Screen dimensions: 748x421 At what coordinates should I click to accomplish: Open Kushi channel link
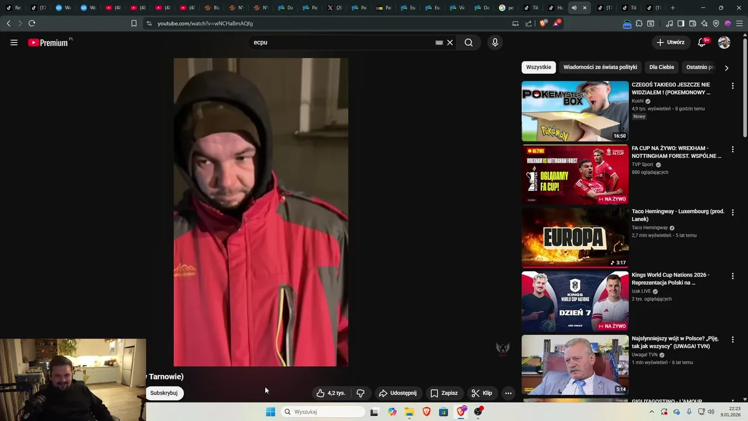point(638,101)
